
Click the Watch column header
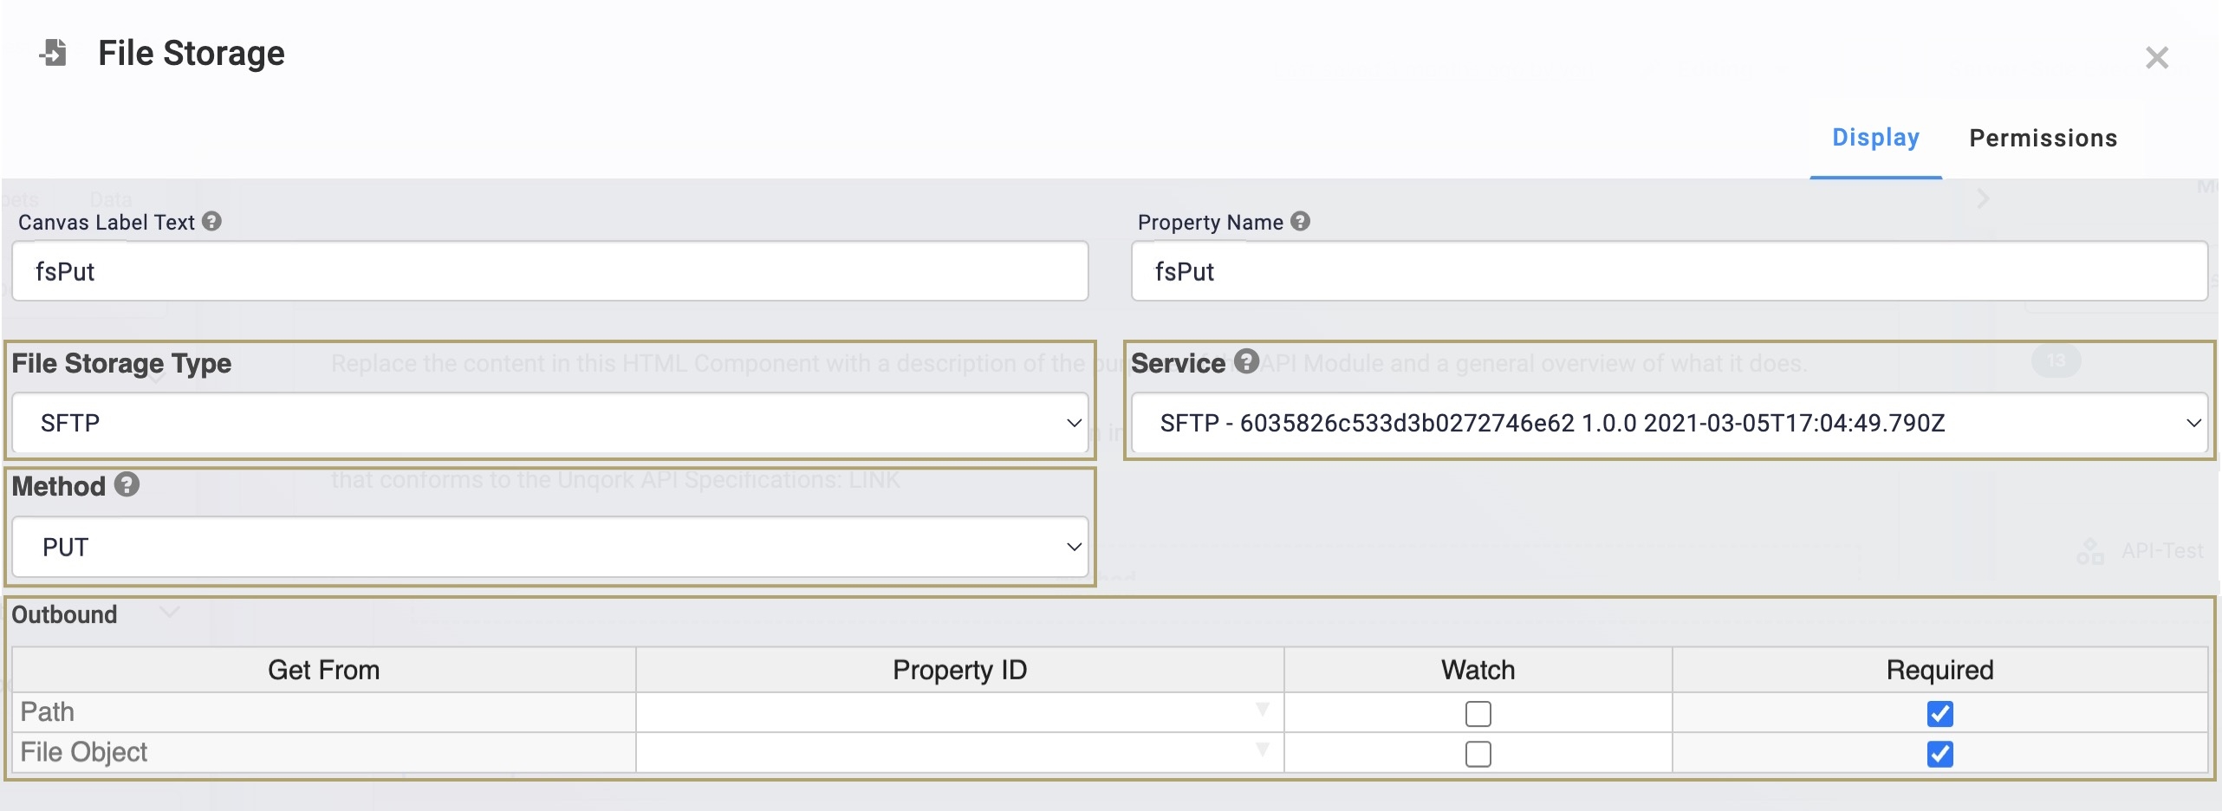pyautogui.click(x=1478, y=670)
